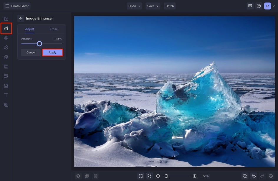This screenshot has height=181, width=278.
Task: Open the feedback comments icon
Action: (x=250, y=6)
